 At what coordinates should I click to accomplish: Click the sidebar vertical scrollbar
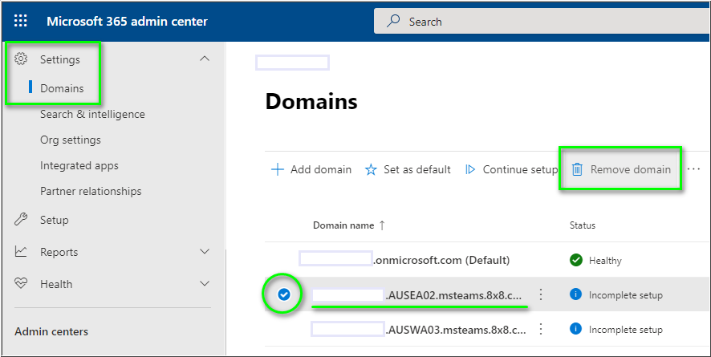(225, 302)
